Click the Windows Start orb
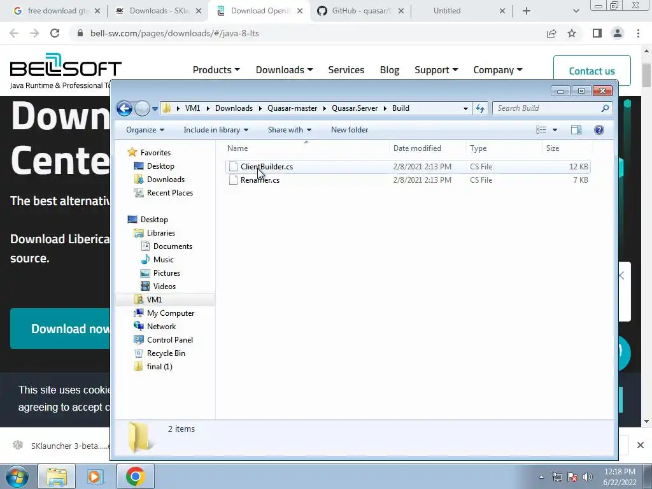Screen dimensions: 652x489 (x=17, y=476)
